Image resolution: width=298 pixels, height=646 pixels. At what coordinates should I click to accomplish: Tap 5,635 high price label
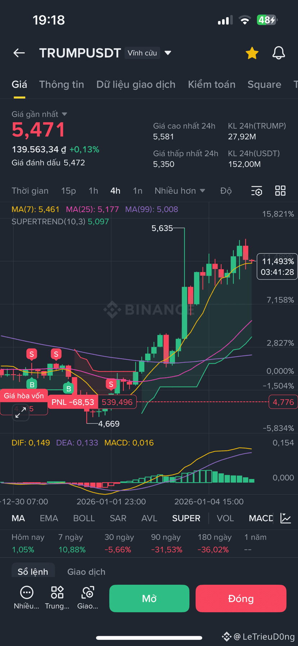tap(162, 228)
